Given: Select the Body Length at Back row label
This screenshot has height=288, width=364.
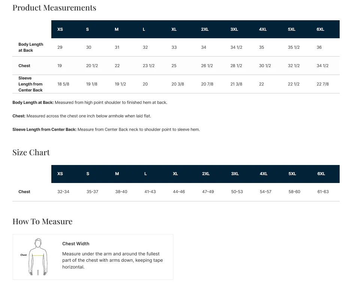Looking at the screenshot, I should (x=31, y=47).
